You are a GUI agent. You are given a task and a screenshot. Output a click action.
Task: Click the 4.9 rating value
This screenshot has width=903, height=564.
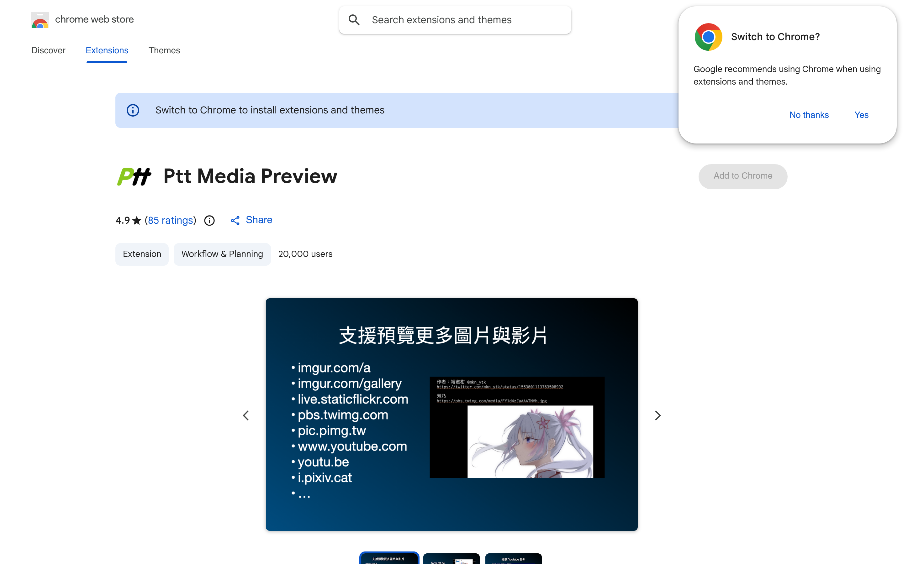pyautogui.click(x=123, y=221)
